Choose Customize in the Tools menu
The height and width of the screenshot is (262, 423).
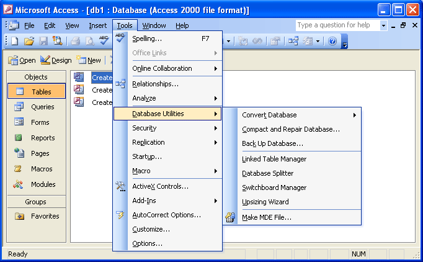click(x=167, y=229)
